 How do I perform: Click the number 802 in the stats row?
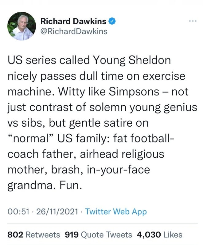point(15,235)
